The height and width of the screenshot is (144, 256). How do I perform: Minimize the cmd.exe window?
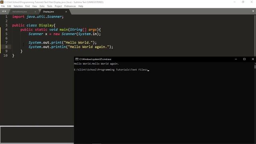pyautogui.click(x=236, y=59)
